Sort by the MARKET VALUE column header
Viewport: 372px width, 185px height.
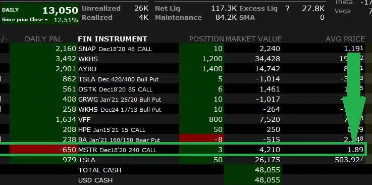click(x=253, y=39)
